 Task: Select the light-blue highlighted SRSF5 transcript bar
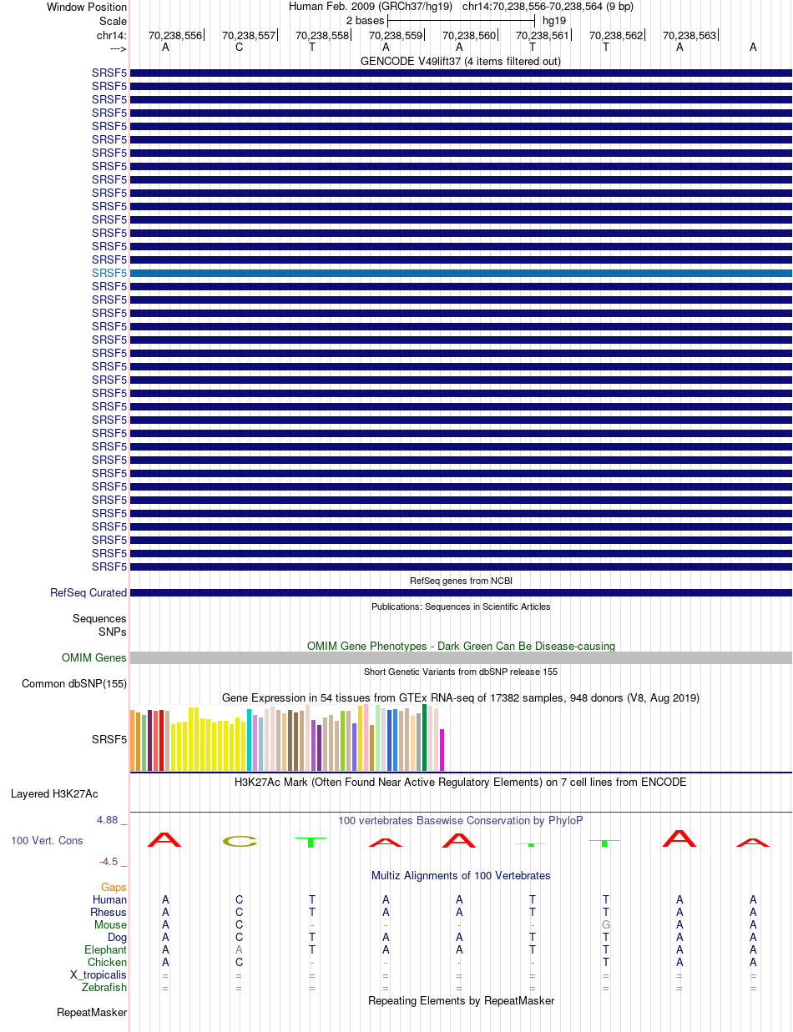[461, 273]
